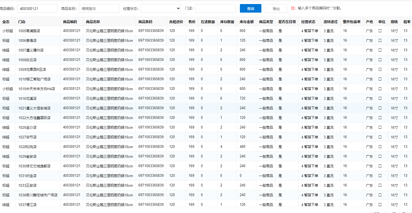Screen dimensions: 412x213
Task: Focus the 商品名称 fuzzy search field
Action: (99, 9)
